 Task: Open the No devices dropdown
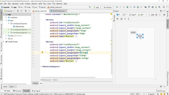(x=109, y=7)
